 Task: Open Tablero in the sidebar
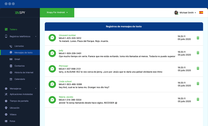tap(13, 29)
